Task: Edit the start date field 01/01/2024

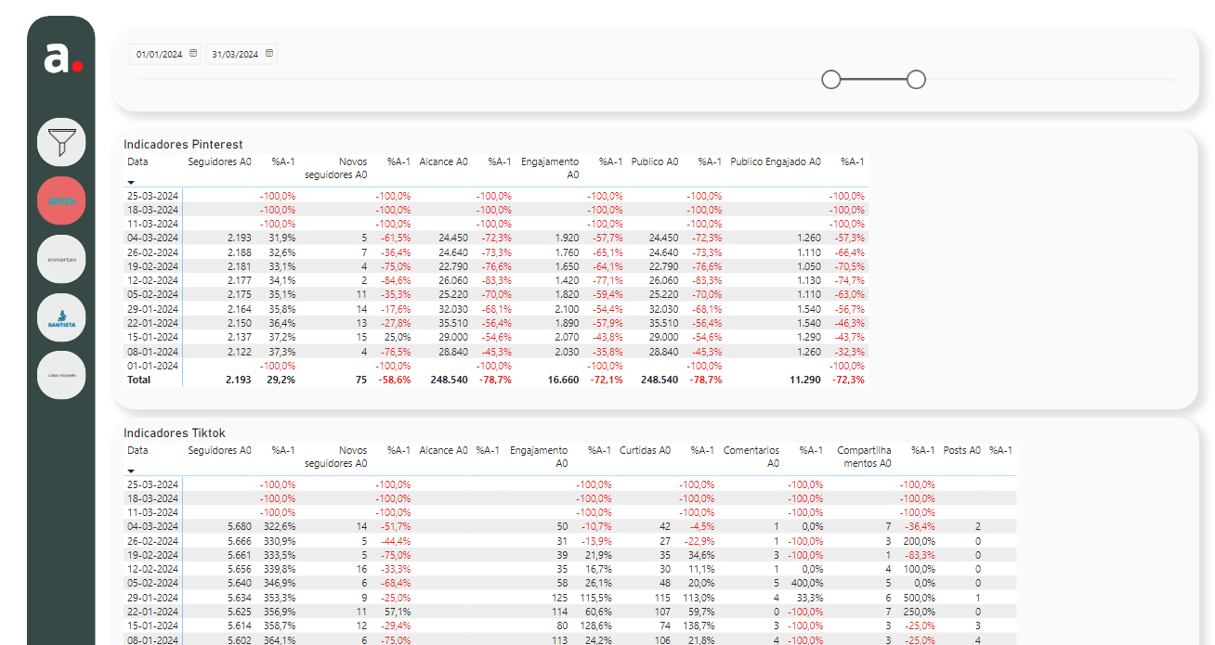Action: (x=159, y=55)
